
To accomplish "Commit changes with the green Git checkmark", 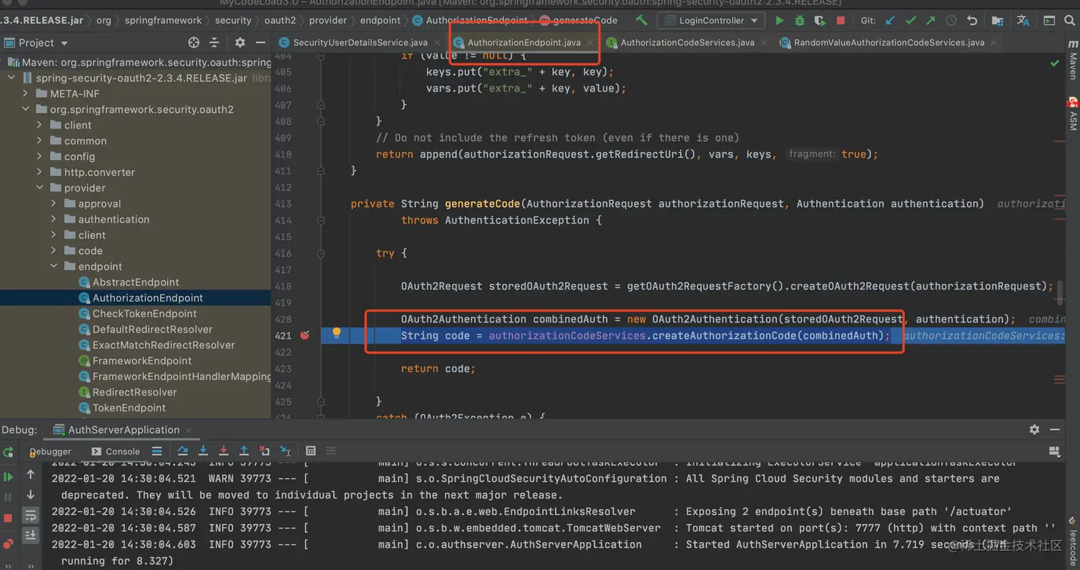I will point(911,21).
